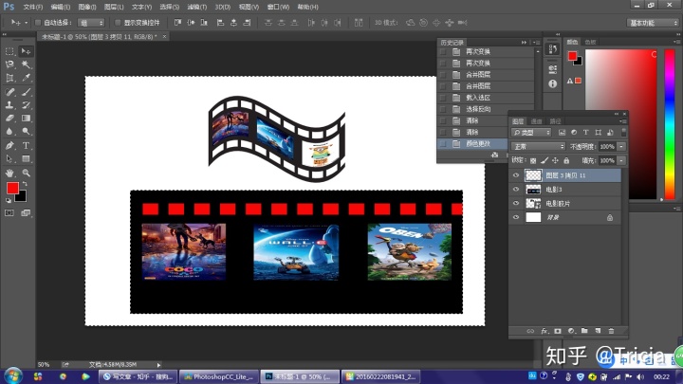The image size is (683, 384).
Task: Add a layer mask
Action: (x=558, y=331)
